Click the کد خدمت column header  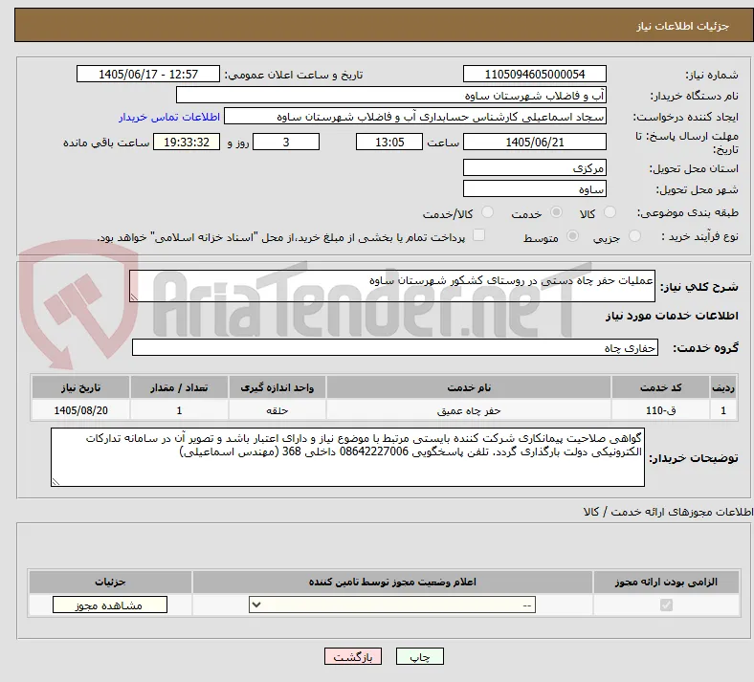point(661,387)
